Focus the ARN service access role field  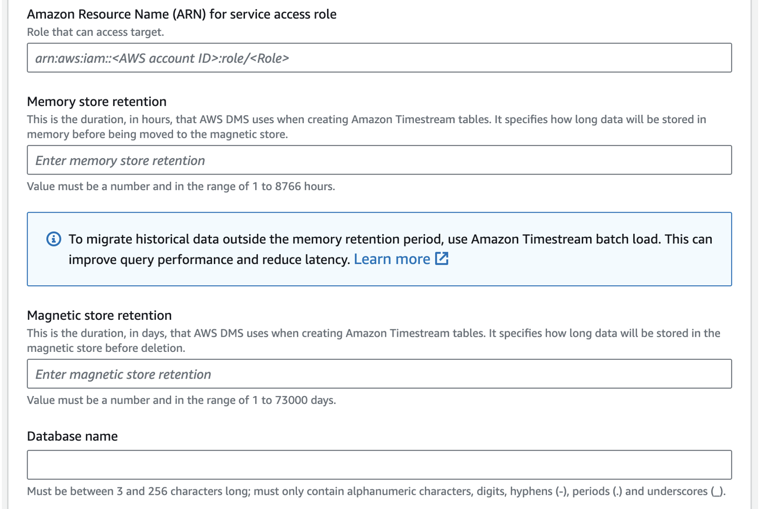click(379, 58)
